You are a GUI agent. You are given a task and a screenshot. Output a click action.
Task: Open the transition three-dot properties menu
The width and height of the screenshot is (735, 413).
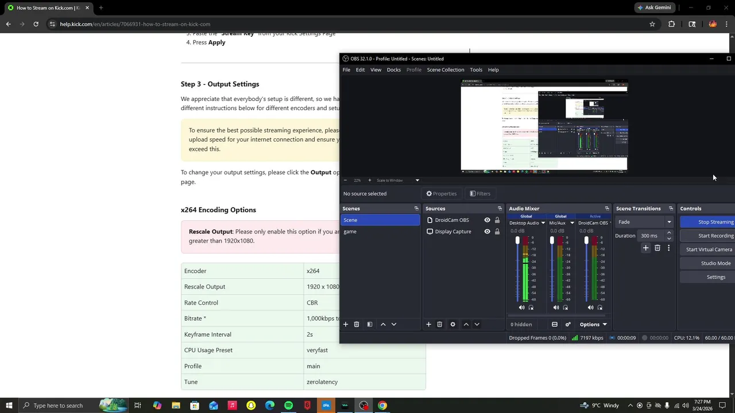pyautogui.click(x=668, y=248)
